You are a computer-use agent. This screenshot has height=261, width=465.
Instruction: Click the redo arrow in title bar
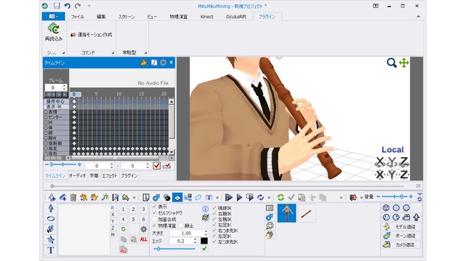(78, 6)
